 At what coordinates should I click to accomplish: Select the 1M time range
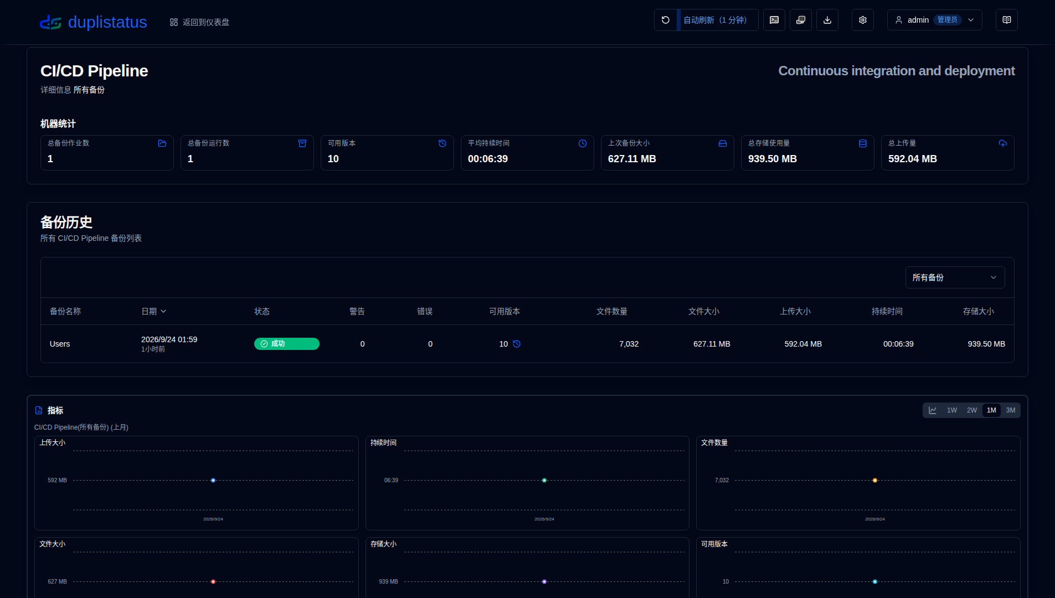991,410
